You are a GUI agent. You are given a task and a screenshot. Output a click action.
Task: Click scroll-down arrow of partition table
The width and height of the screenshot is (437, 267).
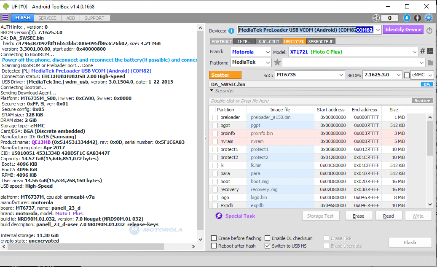(x=430, y=205)
